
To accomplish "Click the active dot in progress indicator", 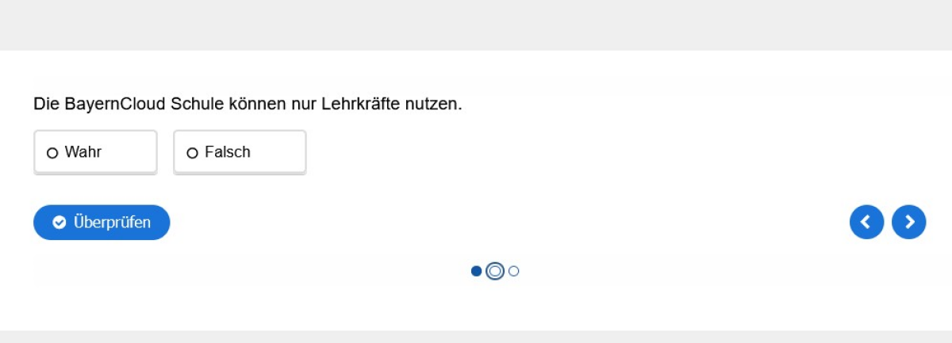I will point(495,271).
